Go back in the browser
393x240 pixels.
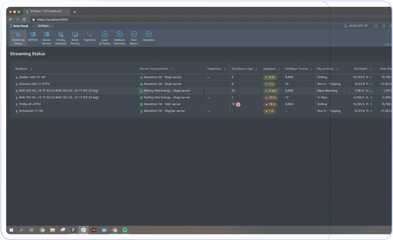11,19
